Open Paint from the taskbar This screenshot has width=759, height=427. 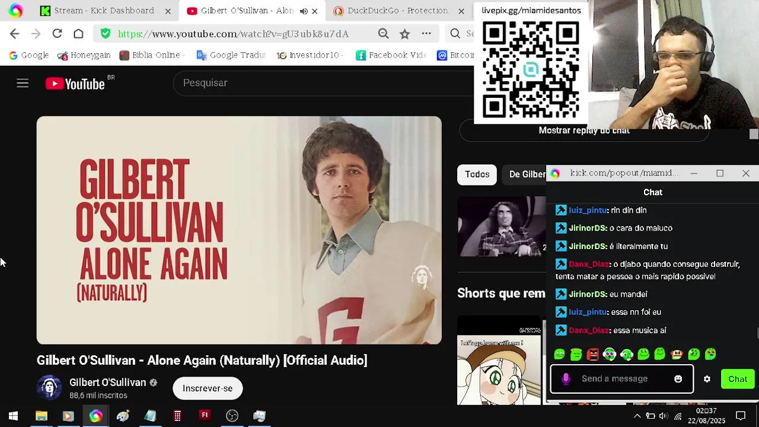(x=123, y=416)
